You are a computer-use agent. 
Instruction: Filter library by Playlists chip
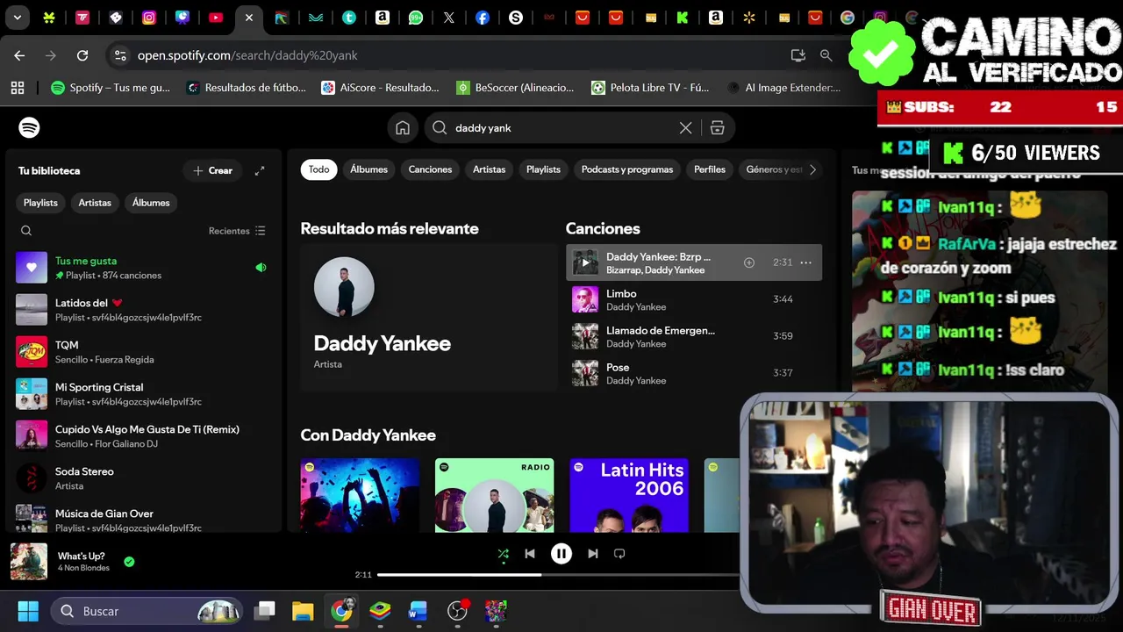tap(40, 203)
